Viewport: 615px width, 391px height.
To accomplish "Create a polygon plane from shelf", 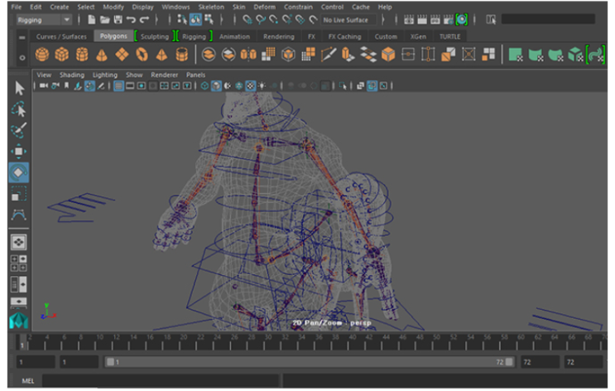I will 122,54.
